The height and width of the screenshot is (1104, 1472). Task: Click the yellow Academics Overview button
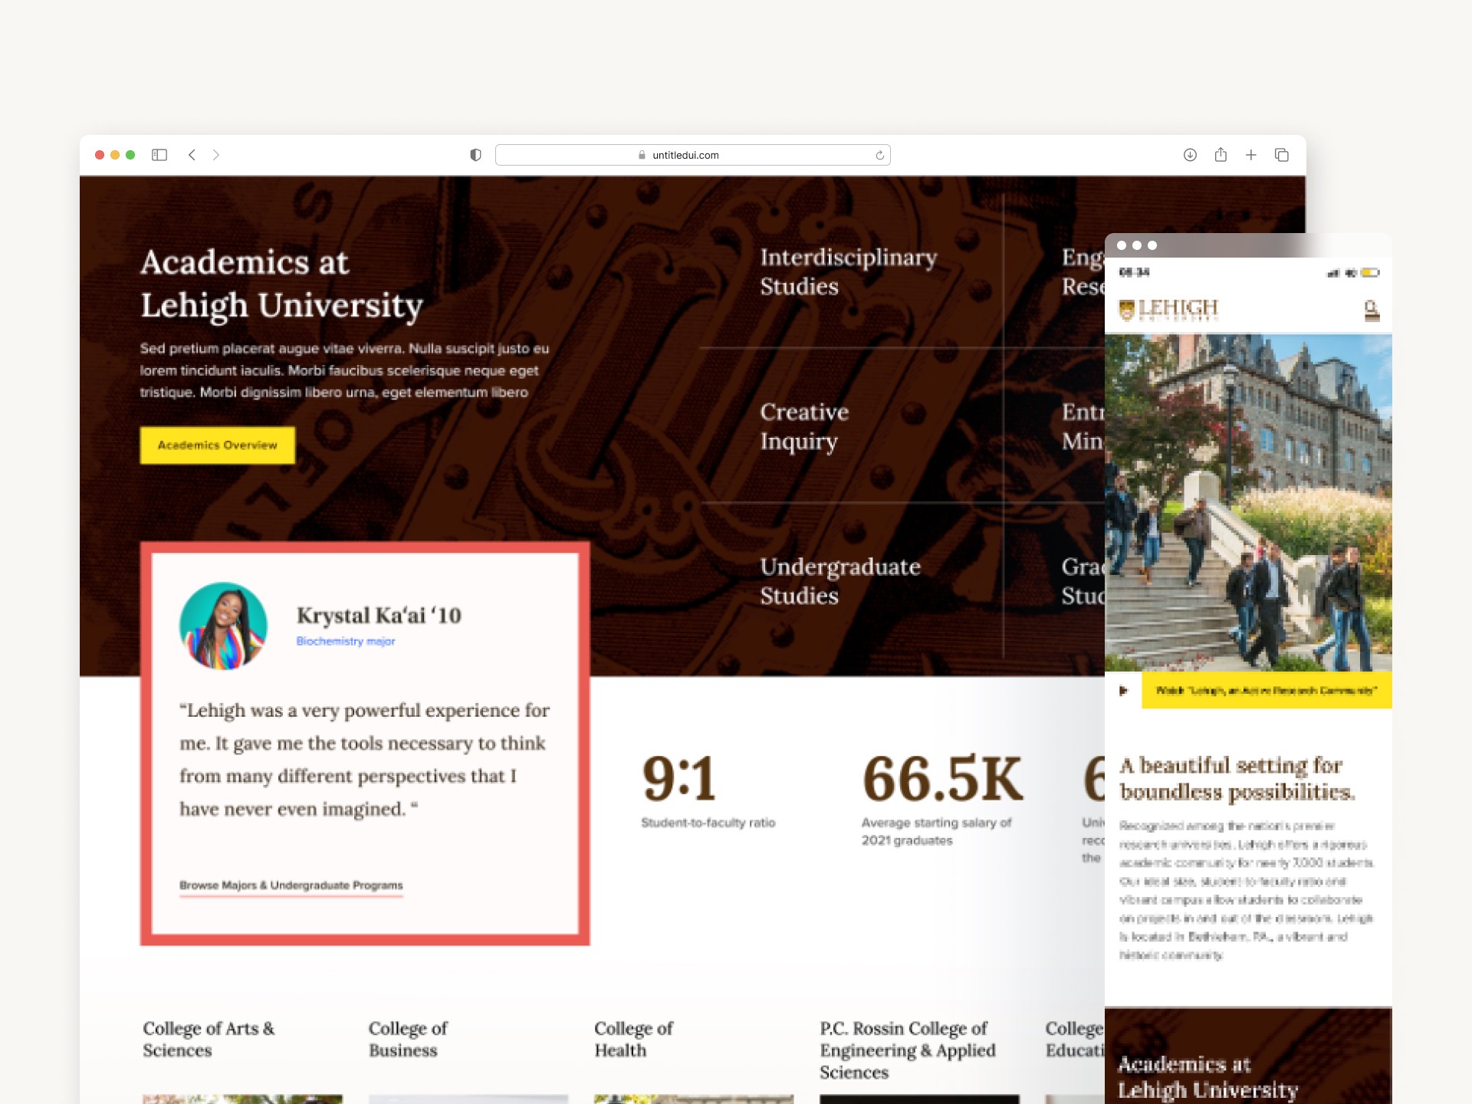click(x=217, y=445)
